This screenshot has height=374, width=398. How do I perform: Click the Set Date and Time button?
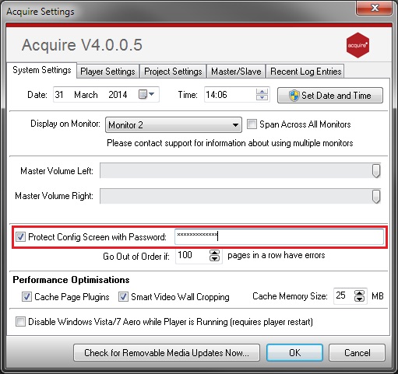[330, 96]
